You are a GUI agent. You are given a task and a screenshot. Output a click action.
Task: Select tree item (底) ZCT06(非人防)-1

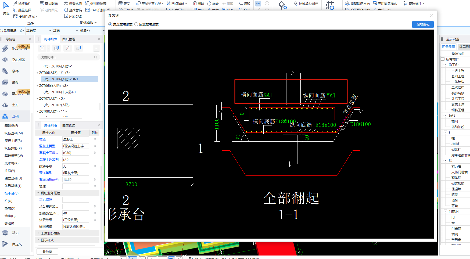pyautogui.click(x=60, y=92)
